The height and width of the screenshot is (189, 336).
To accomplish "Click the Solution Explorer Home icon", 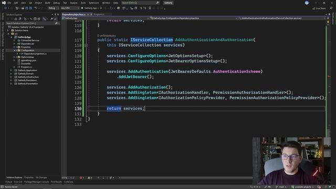I will [16, 19].
